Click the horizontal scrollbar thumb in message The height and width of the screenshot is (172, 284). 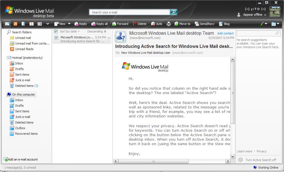click(153, 161)
